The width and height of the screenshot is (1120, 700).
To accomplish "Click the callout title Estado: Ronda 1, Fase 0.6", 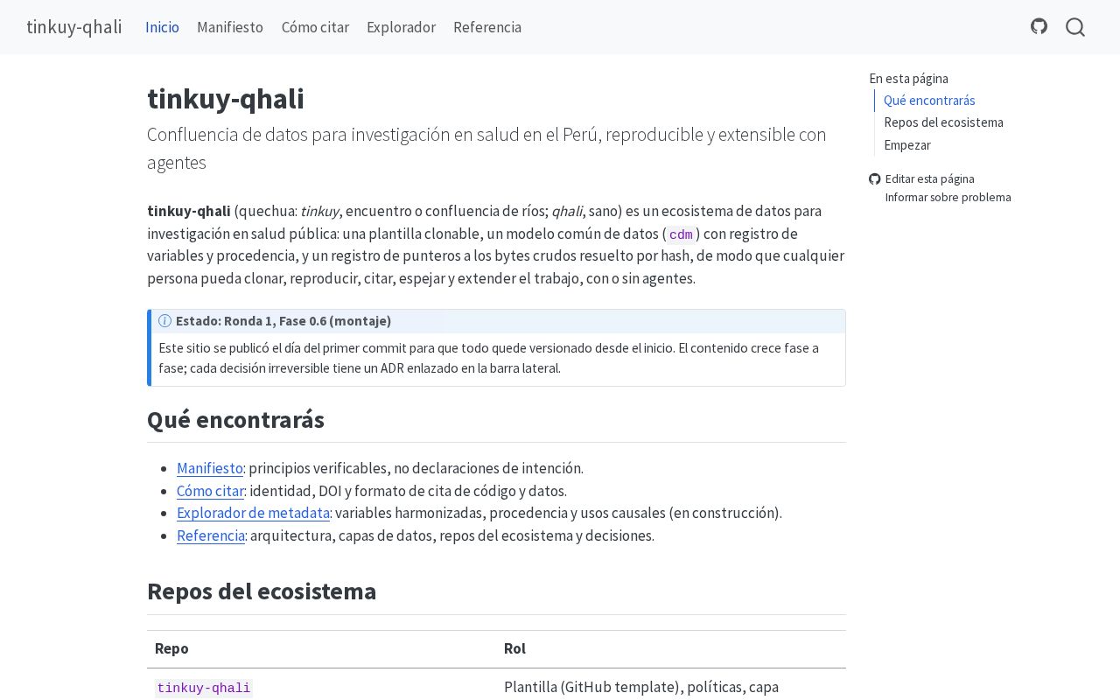I will (283, 321).
